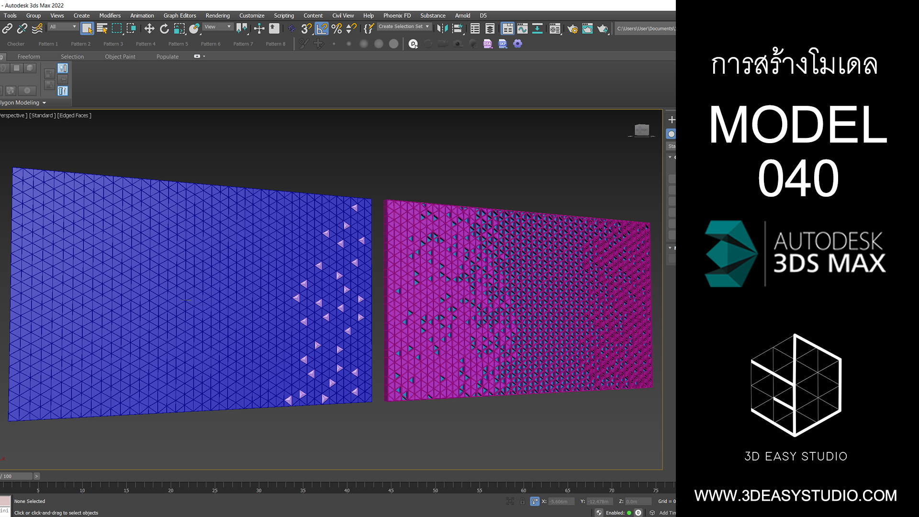
Task: Open the Rendering menu
Action: coord(217,16)
